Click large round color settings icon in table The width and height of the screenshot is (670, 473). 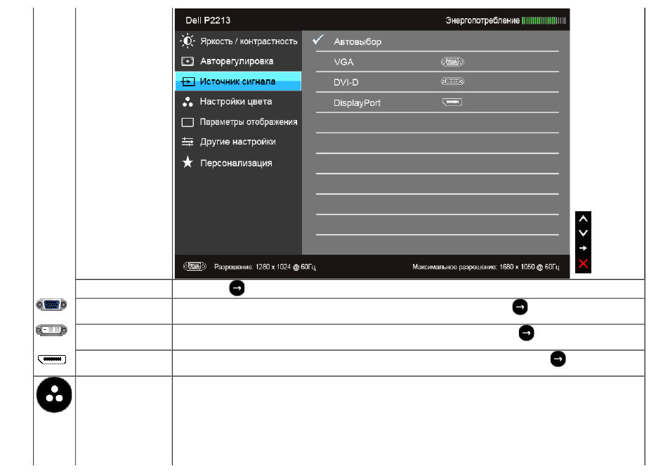54,395
